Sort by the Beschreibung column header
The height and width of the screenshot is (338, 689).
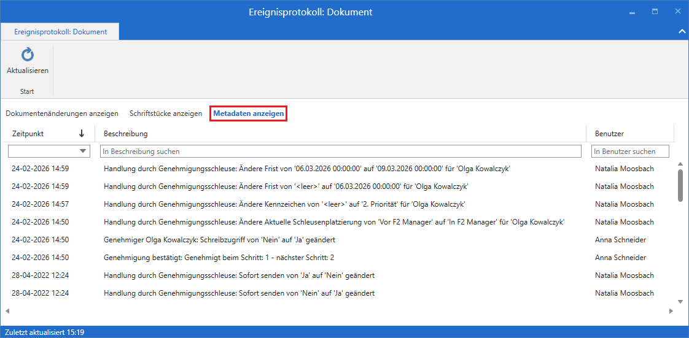pos(125,134)
